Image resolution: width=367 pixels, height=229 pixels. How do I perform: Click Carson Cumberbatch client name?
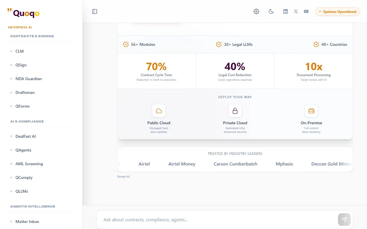pos(235,164)
